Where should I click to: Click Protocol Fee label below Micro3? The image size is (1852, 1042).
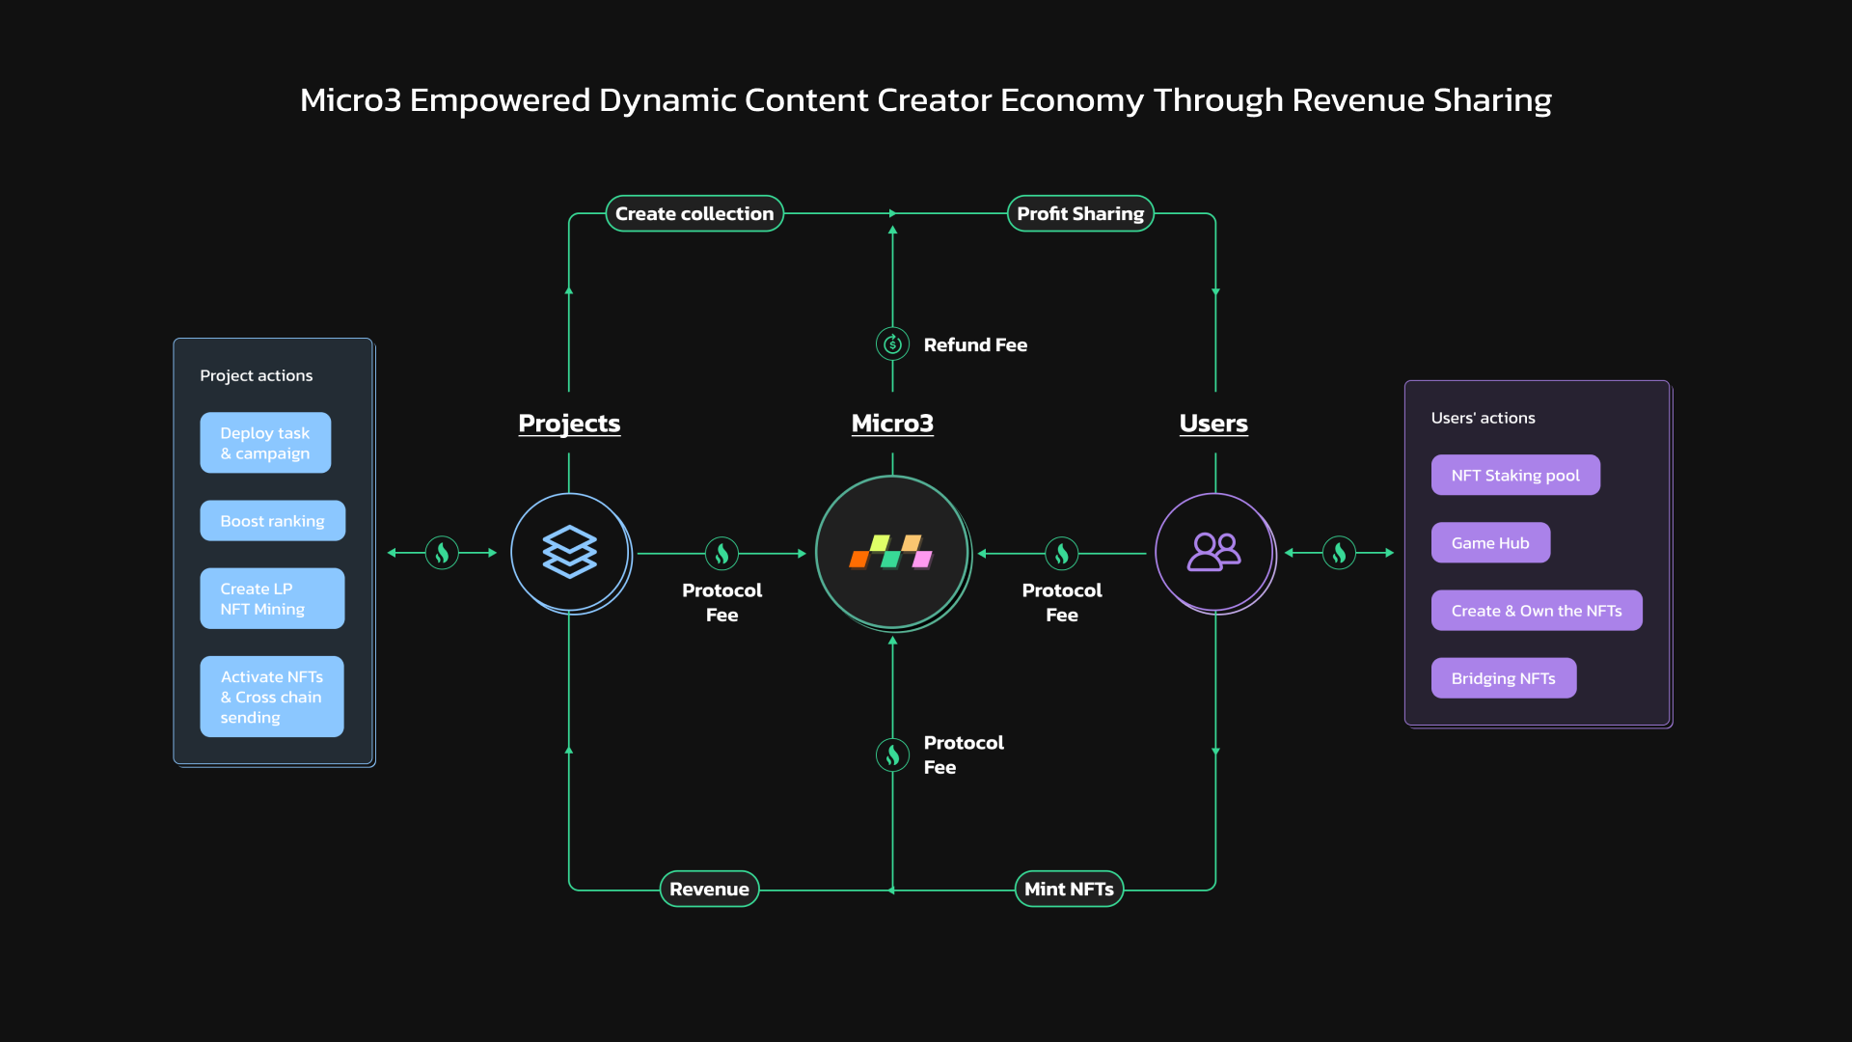(x=964, y=754)
